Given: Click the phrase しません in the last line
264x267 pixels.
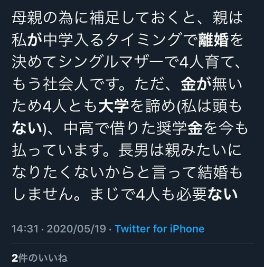Looking at the screenshot, I should pyautogui.click(x=43, y=195).
